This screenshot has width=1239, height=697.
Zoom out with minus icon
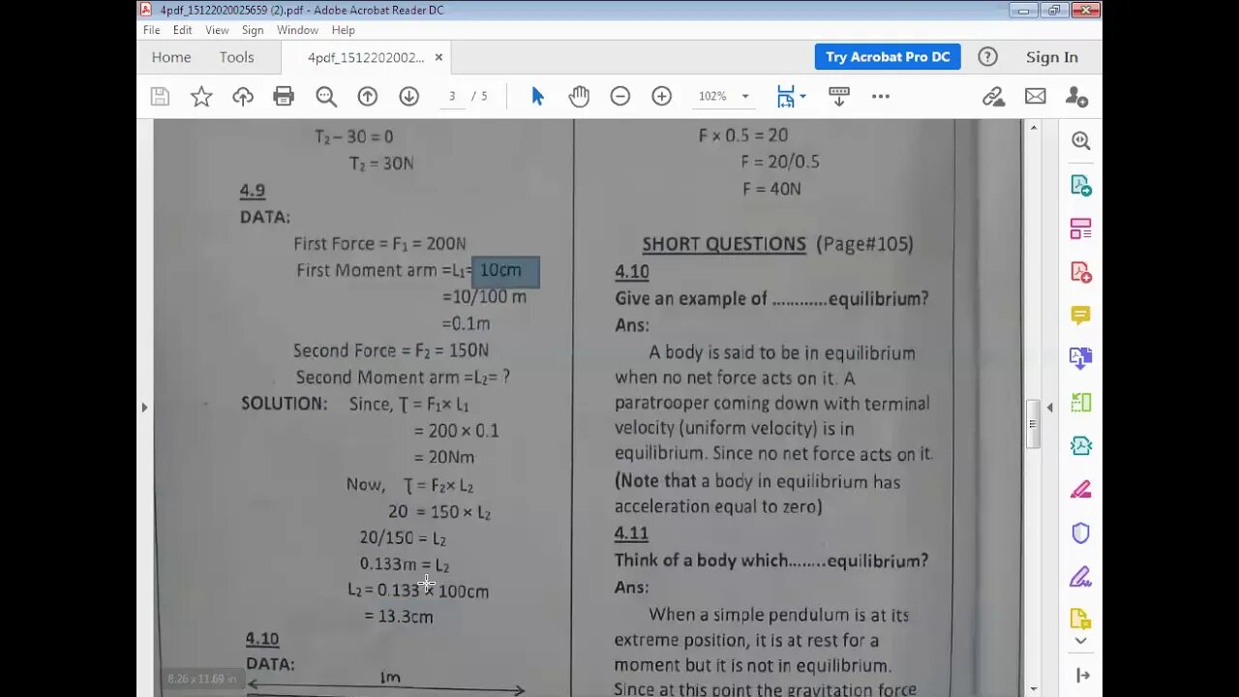[x=620, y=96]
